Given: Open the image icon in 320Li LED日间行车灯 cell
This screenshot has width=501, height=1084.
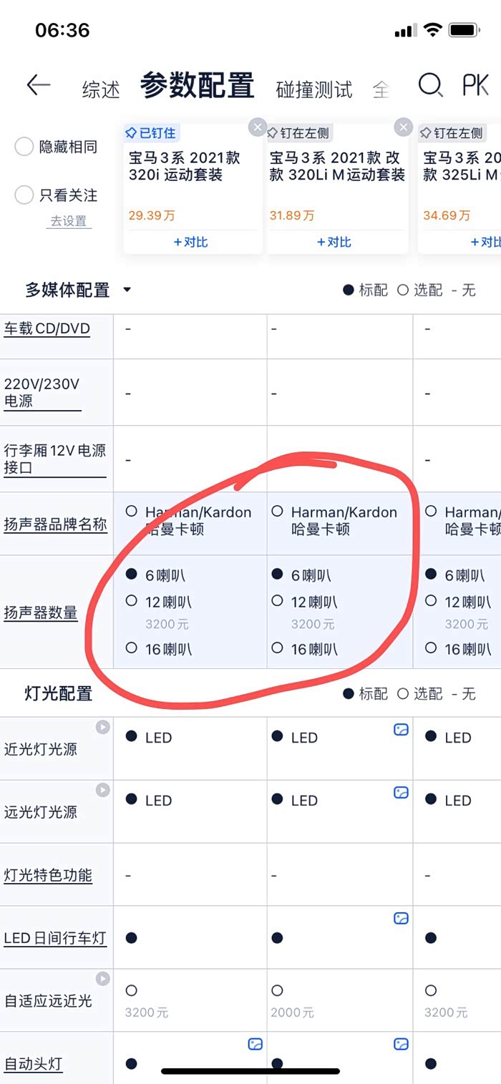Looking at the screenshot, I should click(401, 919).
